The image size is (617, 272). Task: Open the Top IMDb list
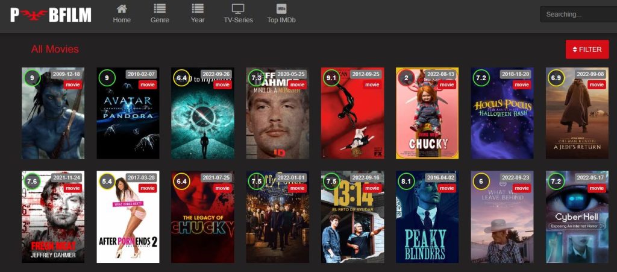[x=281, y=14]
